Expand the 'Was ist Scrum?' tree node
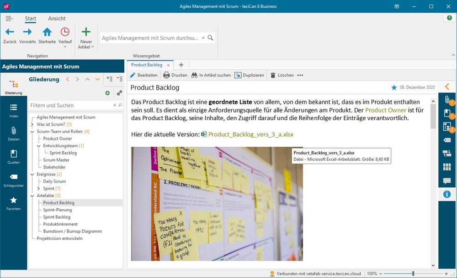Viewport: 457px width, 278px height. tap(32, 124)
